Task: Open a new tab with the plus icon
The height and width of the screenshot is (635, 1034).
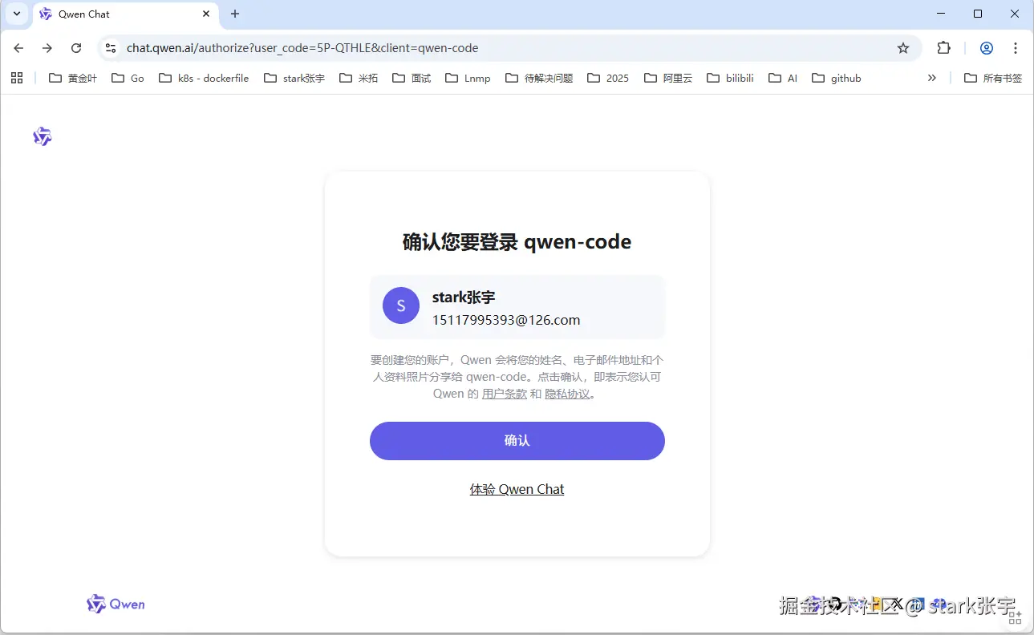Action: pos(234,14)
